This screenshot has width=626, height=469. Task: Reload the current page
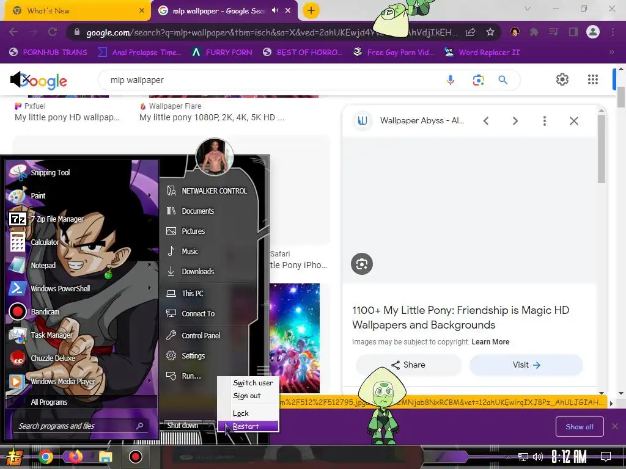(53, 32)
